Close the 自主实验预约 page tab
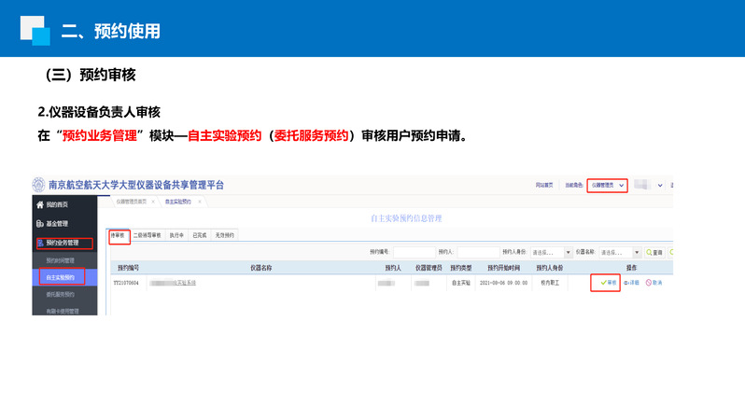Screen dimensions: 745x419 tap(199, 202)
